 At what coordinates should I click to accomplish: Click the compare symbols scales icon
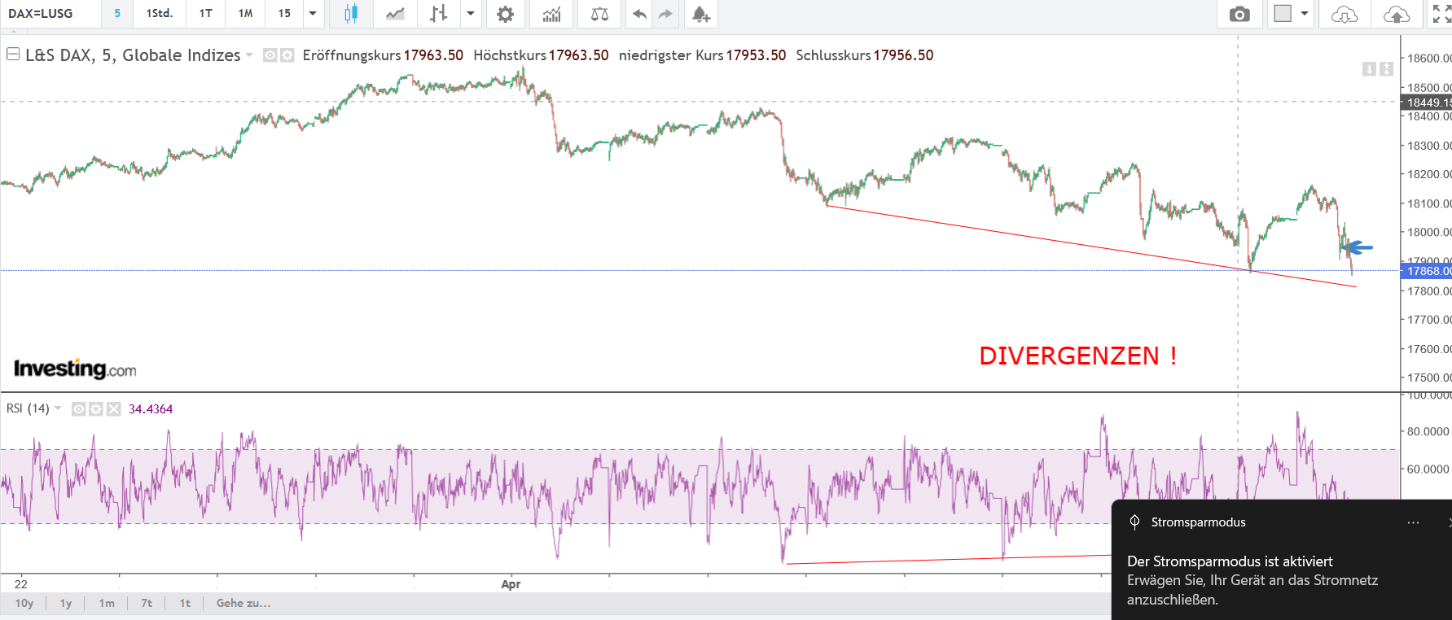coord(599,14)
